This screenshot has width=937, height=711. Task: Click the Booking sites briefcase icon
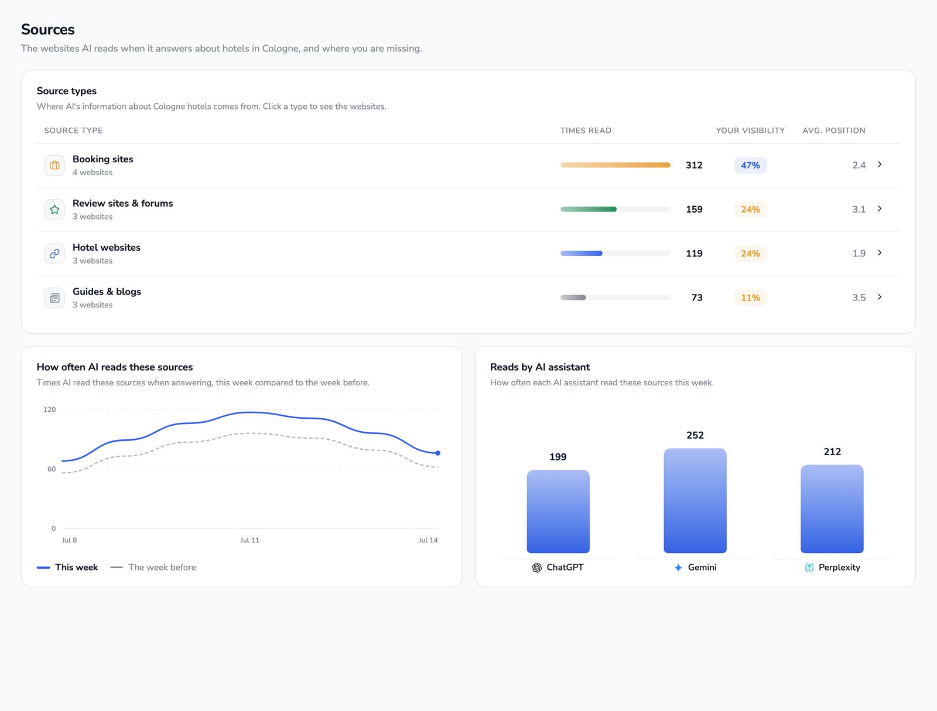click(54, 165)
